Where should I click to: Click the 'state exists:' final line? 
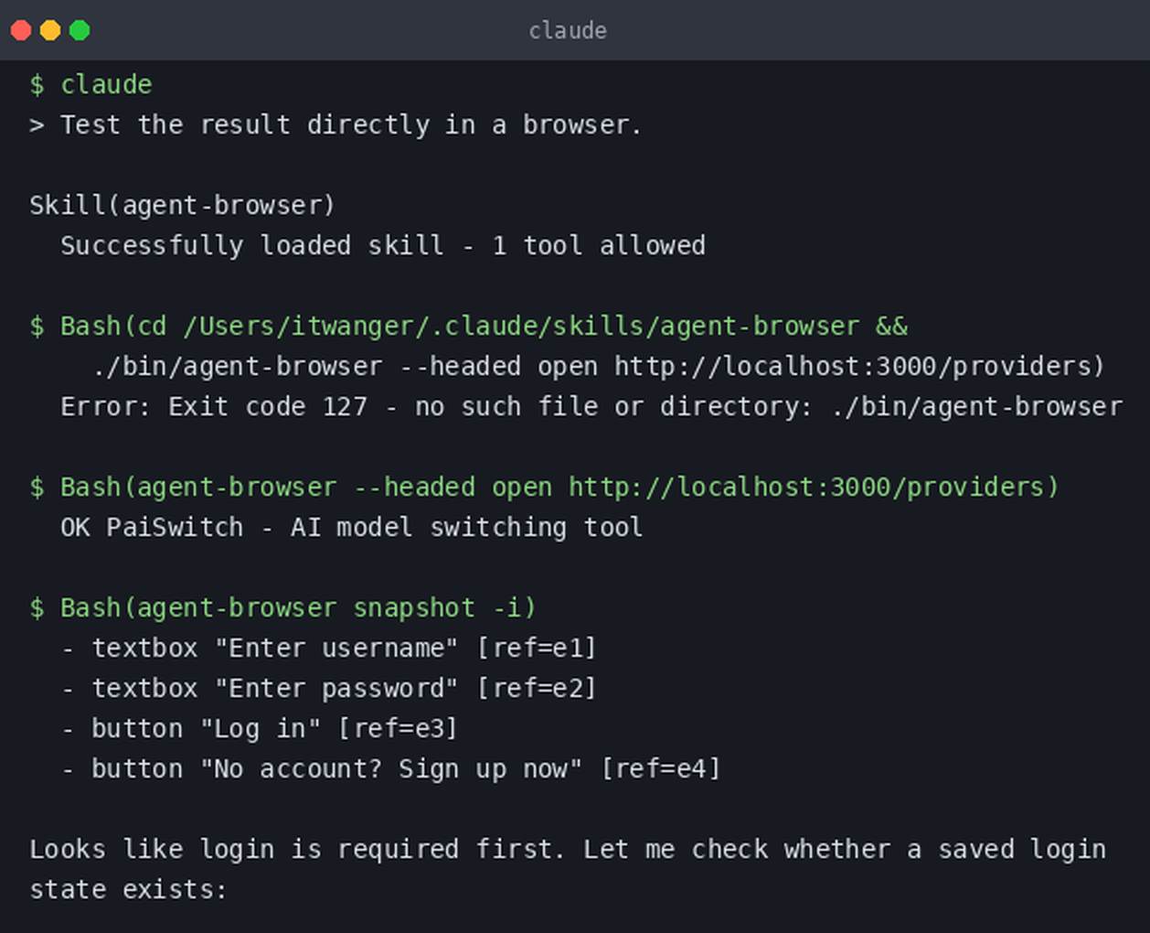tap(128, 889)
